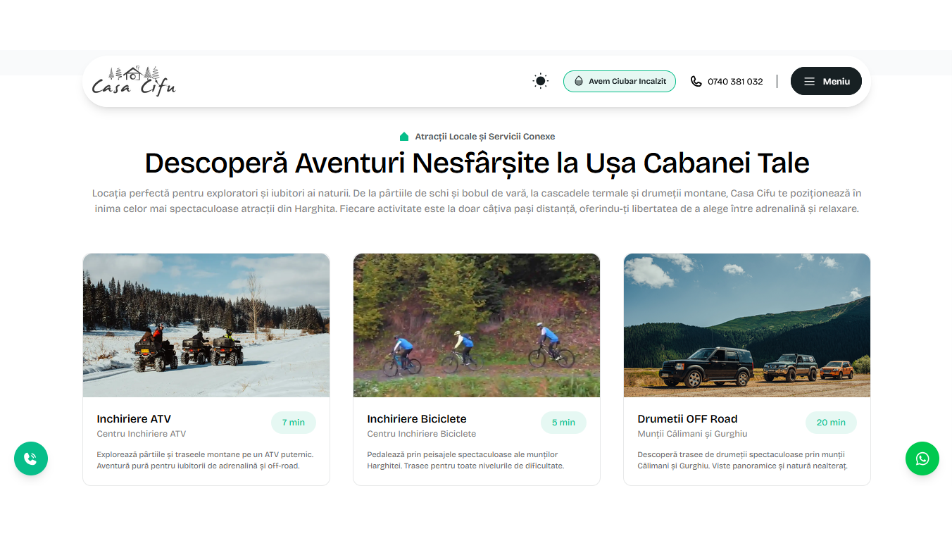Open the floating WhatsApp chat button
Image resolution: width=952 pixels, height=536 pixels.
point(922,459)
